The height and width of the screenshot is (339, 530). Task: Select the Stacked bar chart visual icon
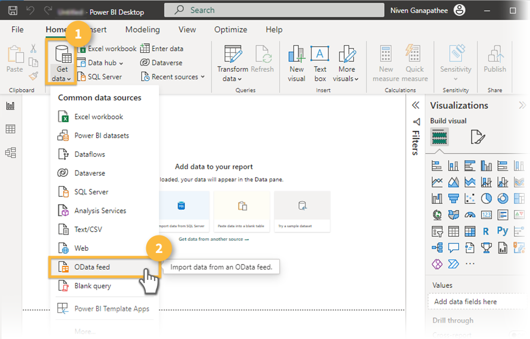[x=437, y=166]
